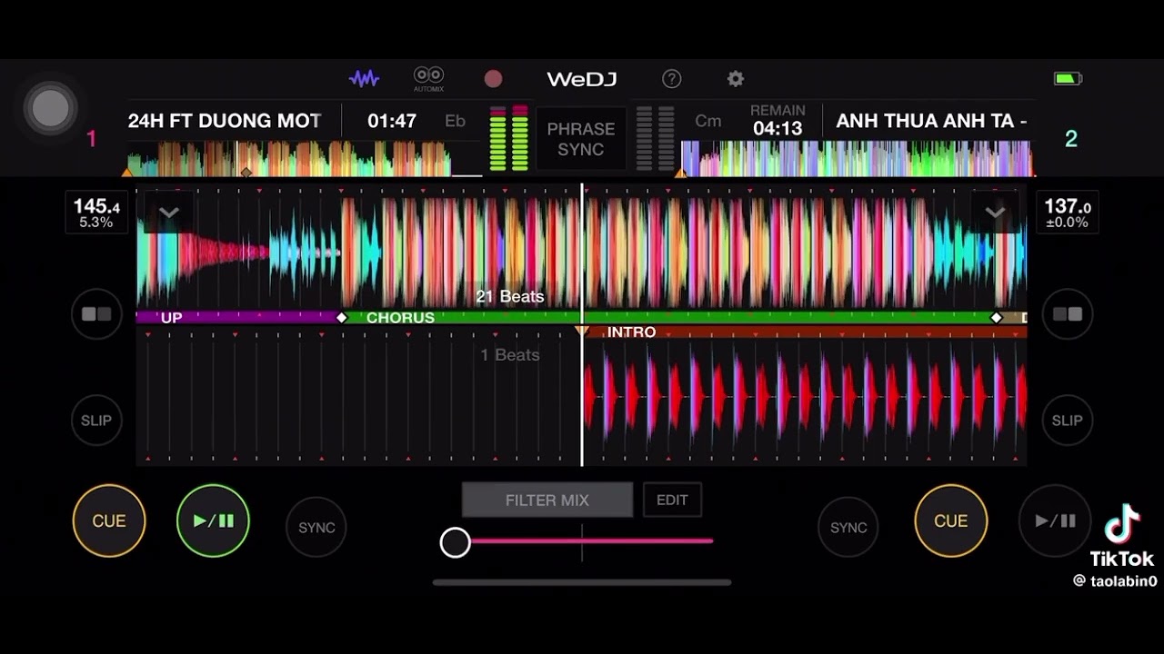Screen dimensions: 1164x654
Task: Click the crossfader slider knob
Action: (x=456, y=542)
